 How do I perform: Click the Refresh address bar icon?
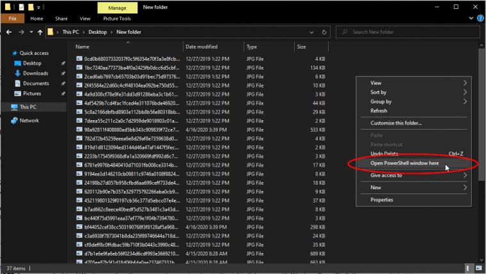click(324, 32)
